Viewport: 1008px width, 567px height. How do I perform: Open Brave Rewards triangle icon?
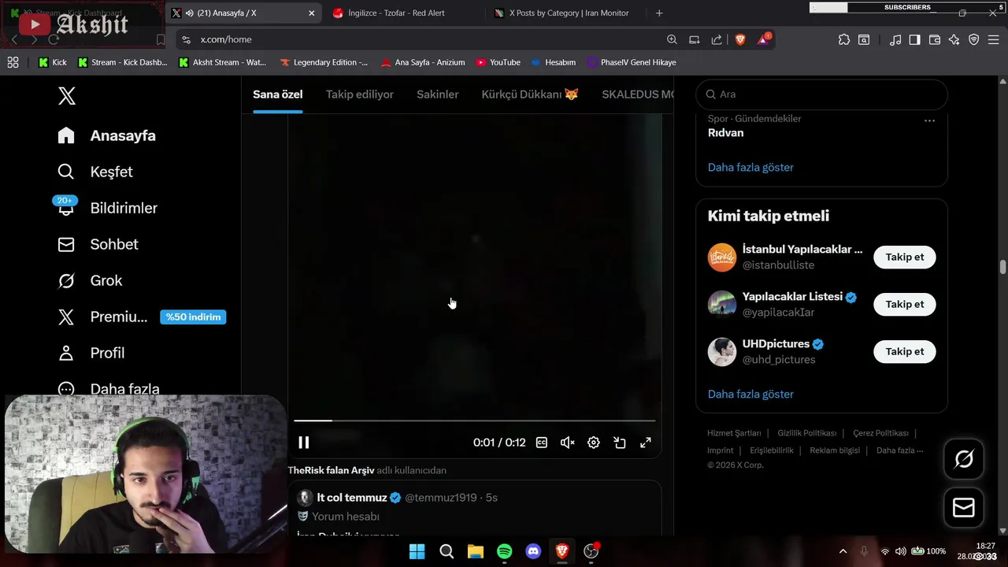tap(763, 39)
